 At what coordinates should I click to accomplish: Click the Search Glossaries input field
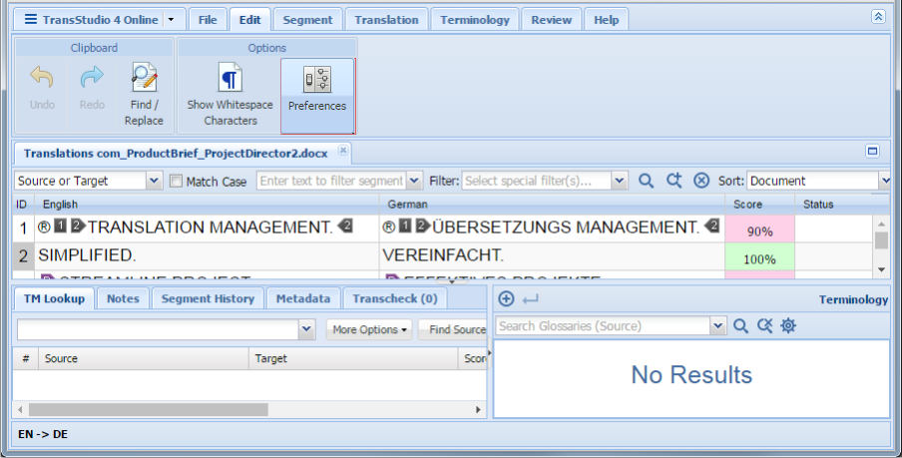click(603, 326)
